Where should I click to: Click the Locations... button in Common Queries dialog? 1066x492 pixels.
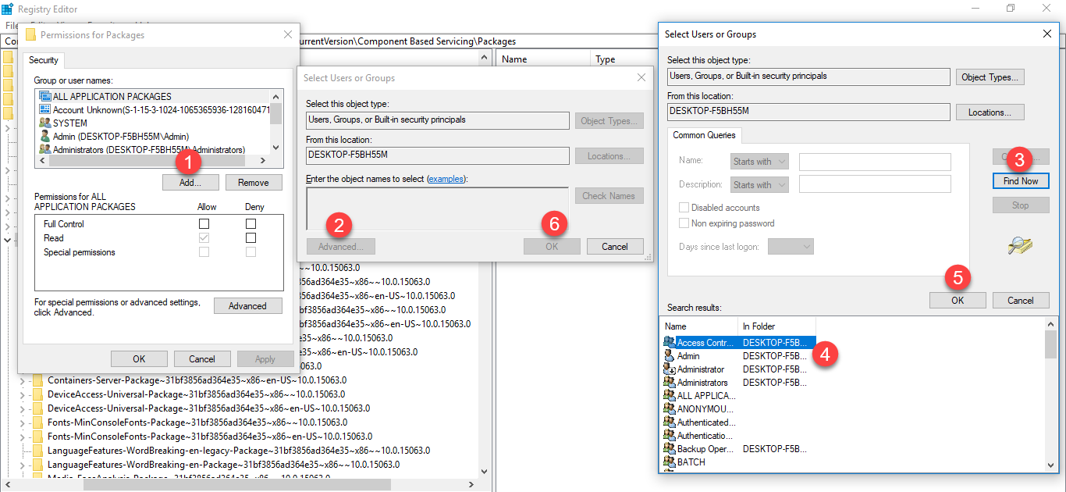click(990, 112)
